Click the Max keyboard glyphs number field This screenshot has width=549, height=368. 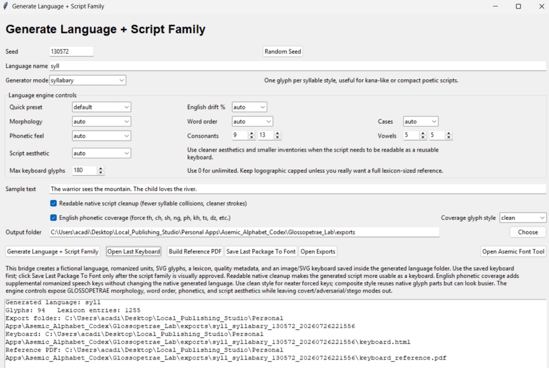[84, 171]
